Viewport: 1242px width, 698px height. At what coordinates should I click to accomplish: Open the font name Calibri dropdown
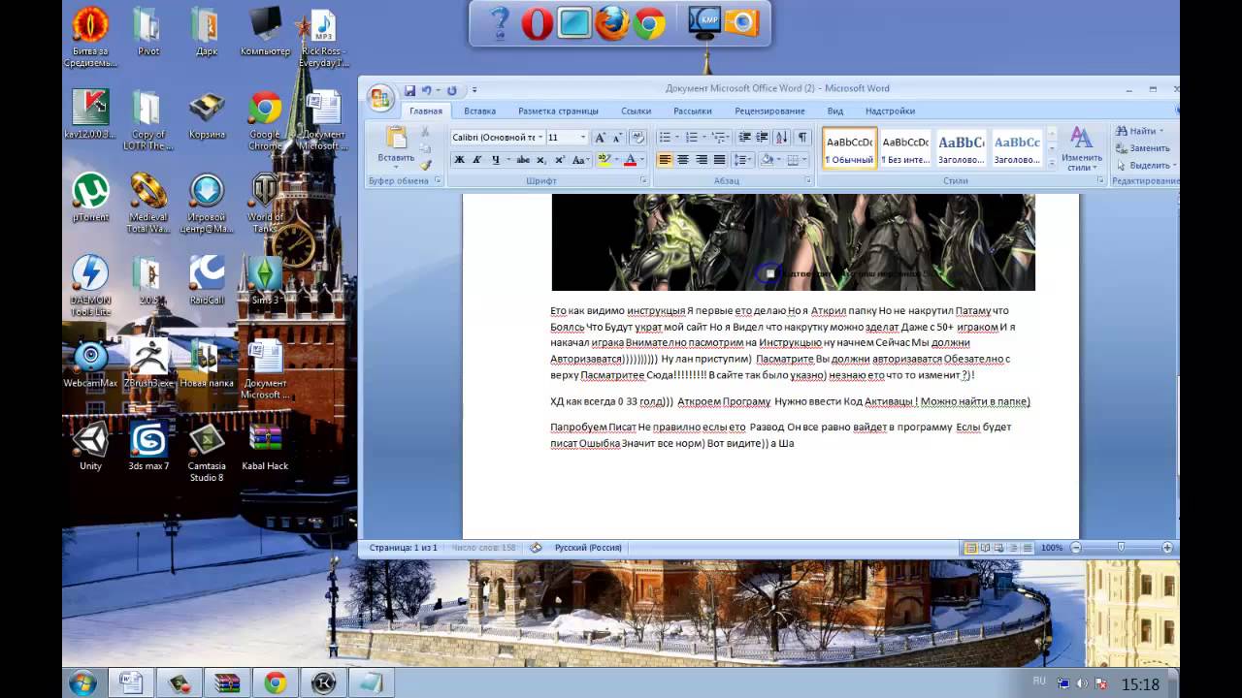pyautogui.click(x=539, y=138)
